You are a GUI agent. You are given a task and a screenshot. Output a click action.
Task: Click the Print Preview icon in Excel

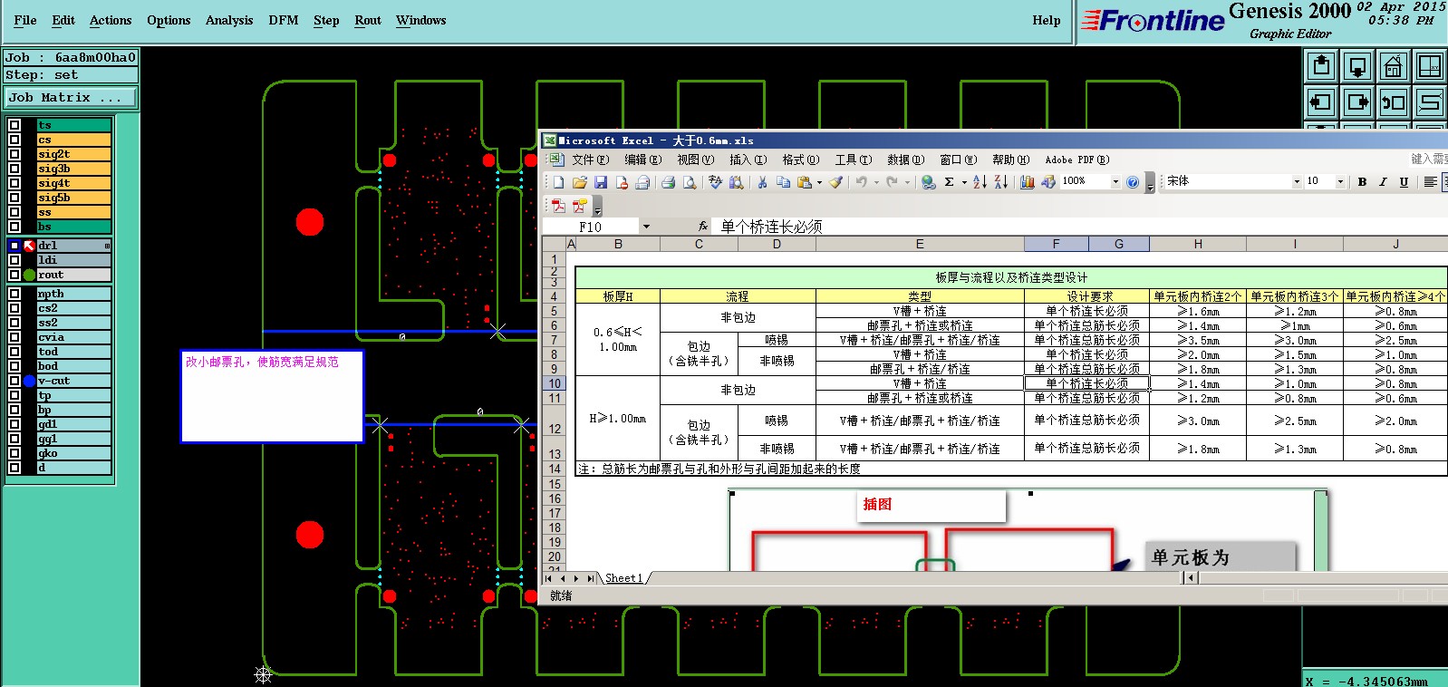pyautogui.click(x=690, y=182)
